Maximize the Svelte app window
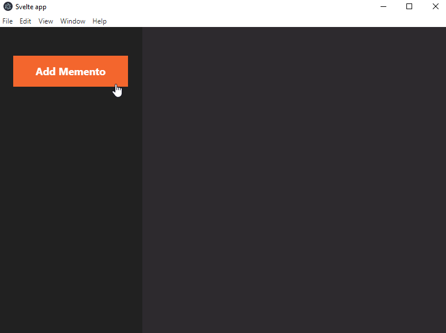Screen dimensions: 446x333 (409, 6)
